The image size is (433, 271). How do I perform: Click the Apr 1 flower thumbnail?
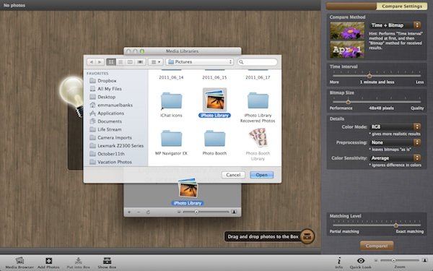click(347, 49)
